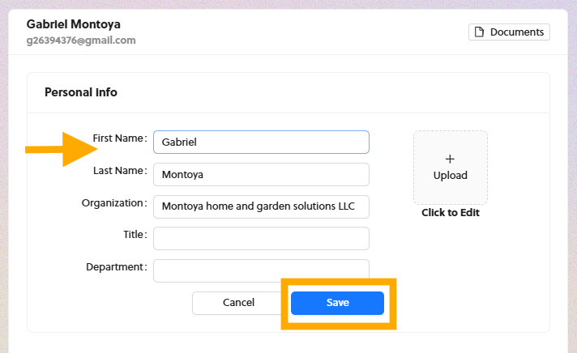Cancel editing personal info

[x=238, y=303]
